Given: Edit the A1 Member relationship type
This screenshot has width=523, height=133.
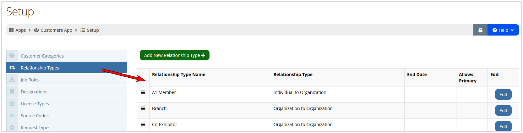Looking at the screenshot, I should [x=503, y=95].
